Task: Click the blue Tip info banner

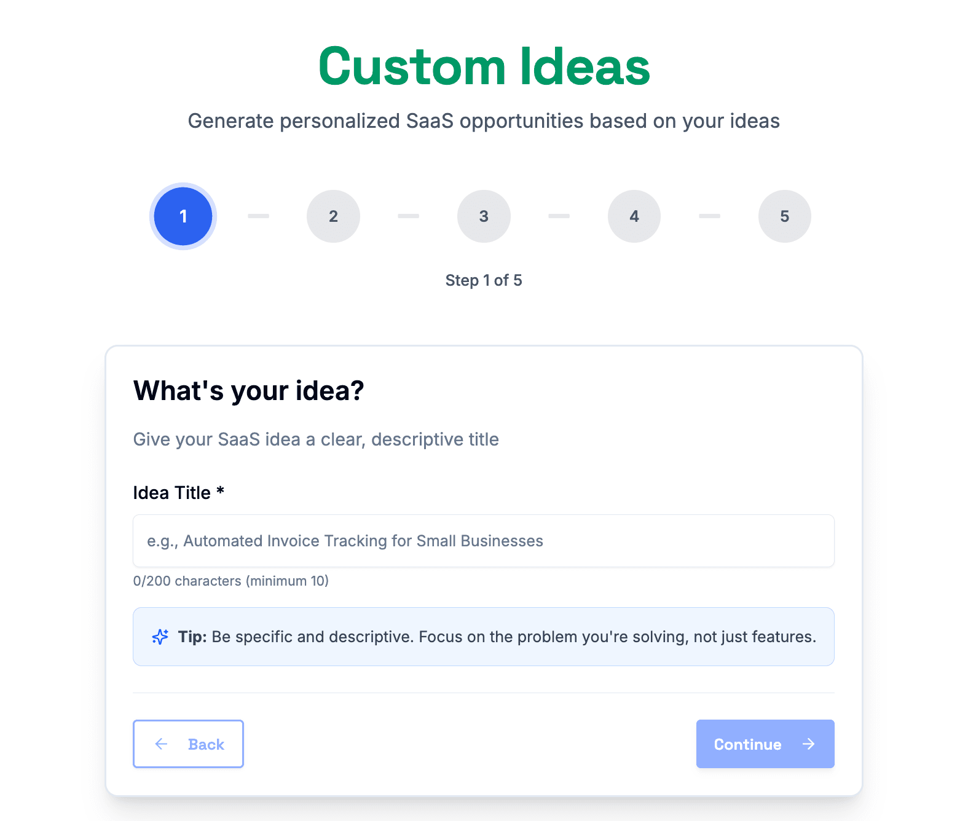Action: pyautogui.click(x=484, y=637)
